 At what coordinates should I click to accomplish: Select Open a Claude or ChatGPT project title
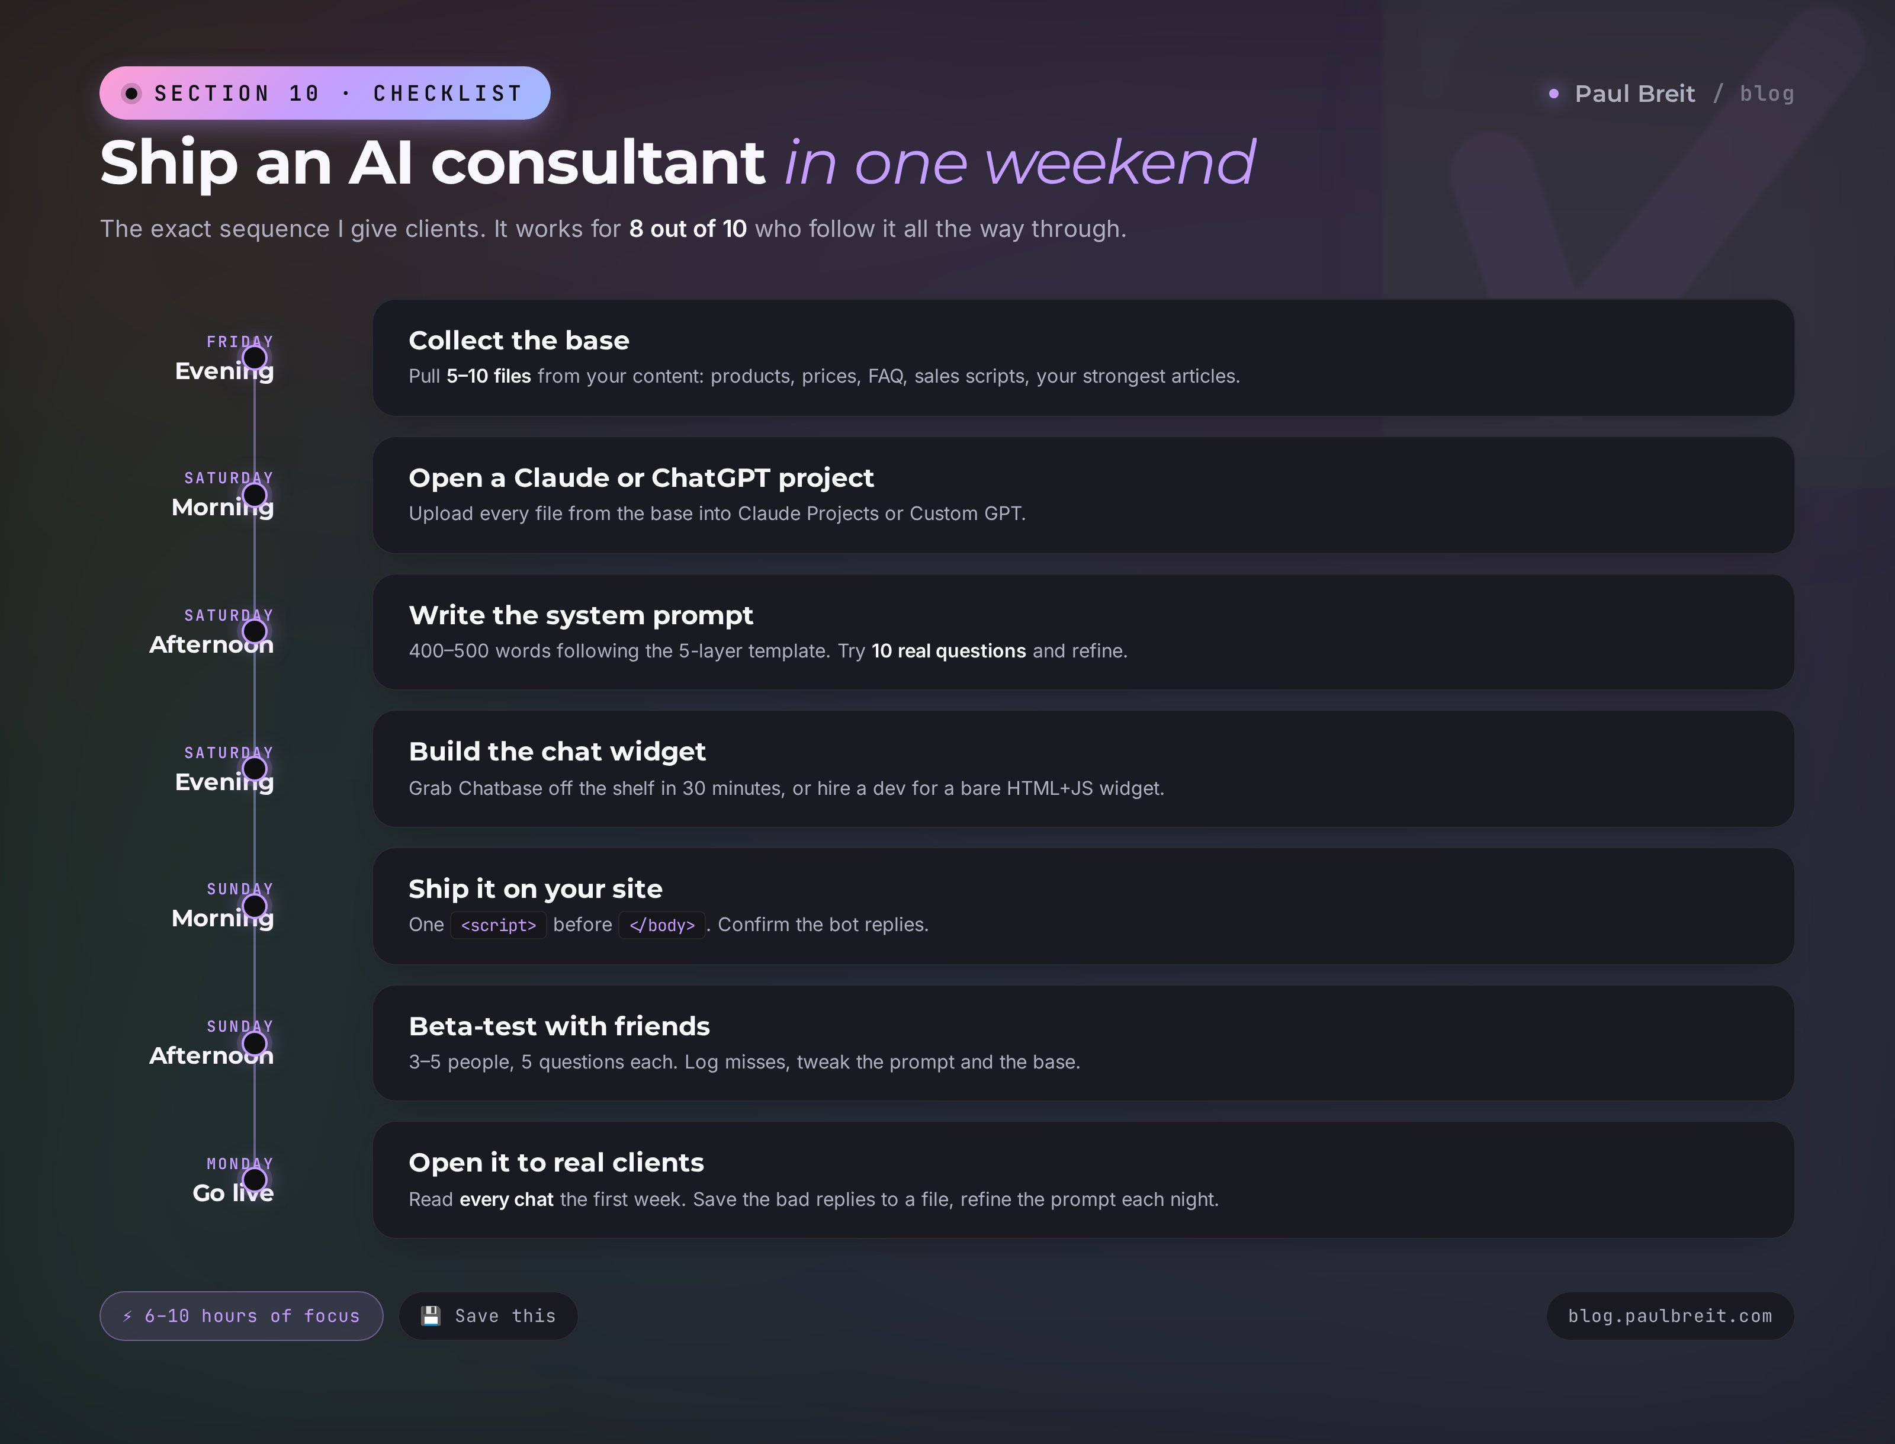641,478
